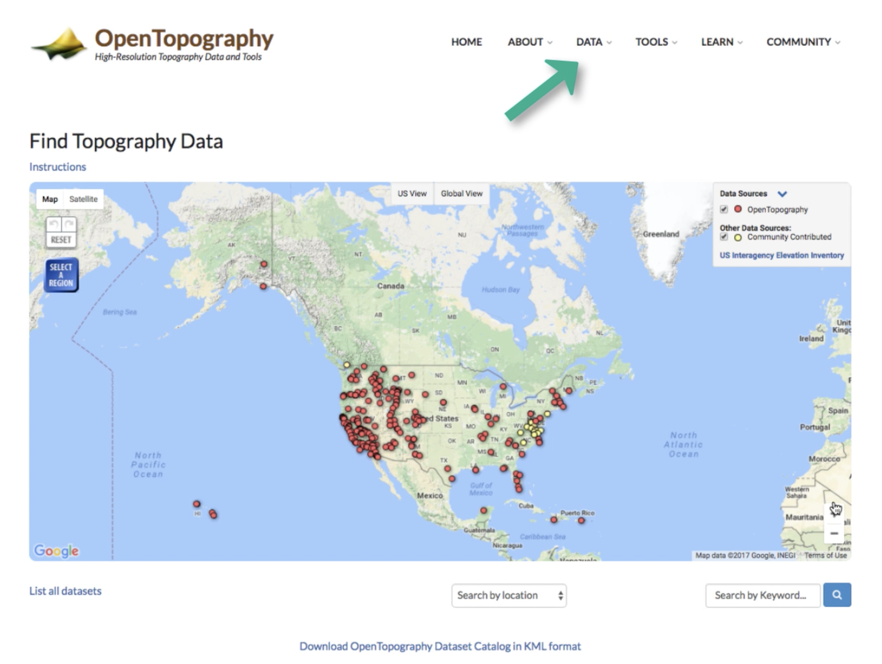This screenshot has width=882, height=664.
Task: Select the red marker left of SD label
Action: 425,394
